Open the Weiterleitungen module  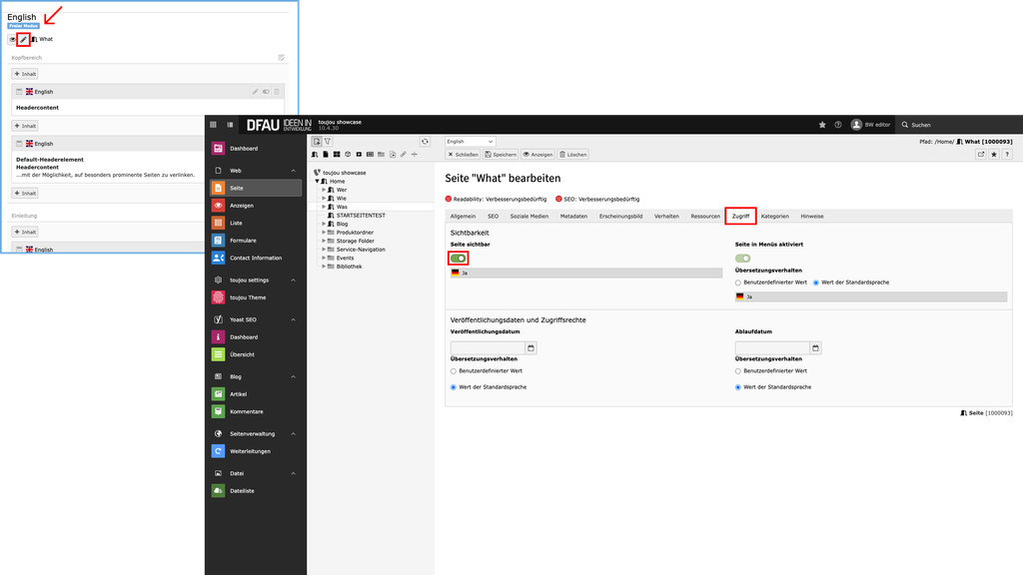[x=250, y=451]
